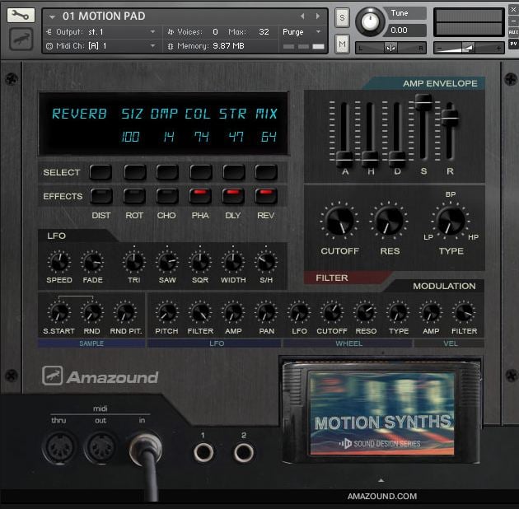Expand the small arrow below the cartridge
Image resolution: width=519 pixels, height=509 pixels.
click(381, 480)
